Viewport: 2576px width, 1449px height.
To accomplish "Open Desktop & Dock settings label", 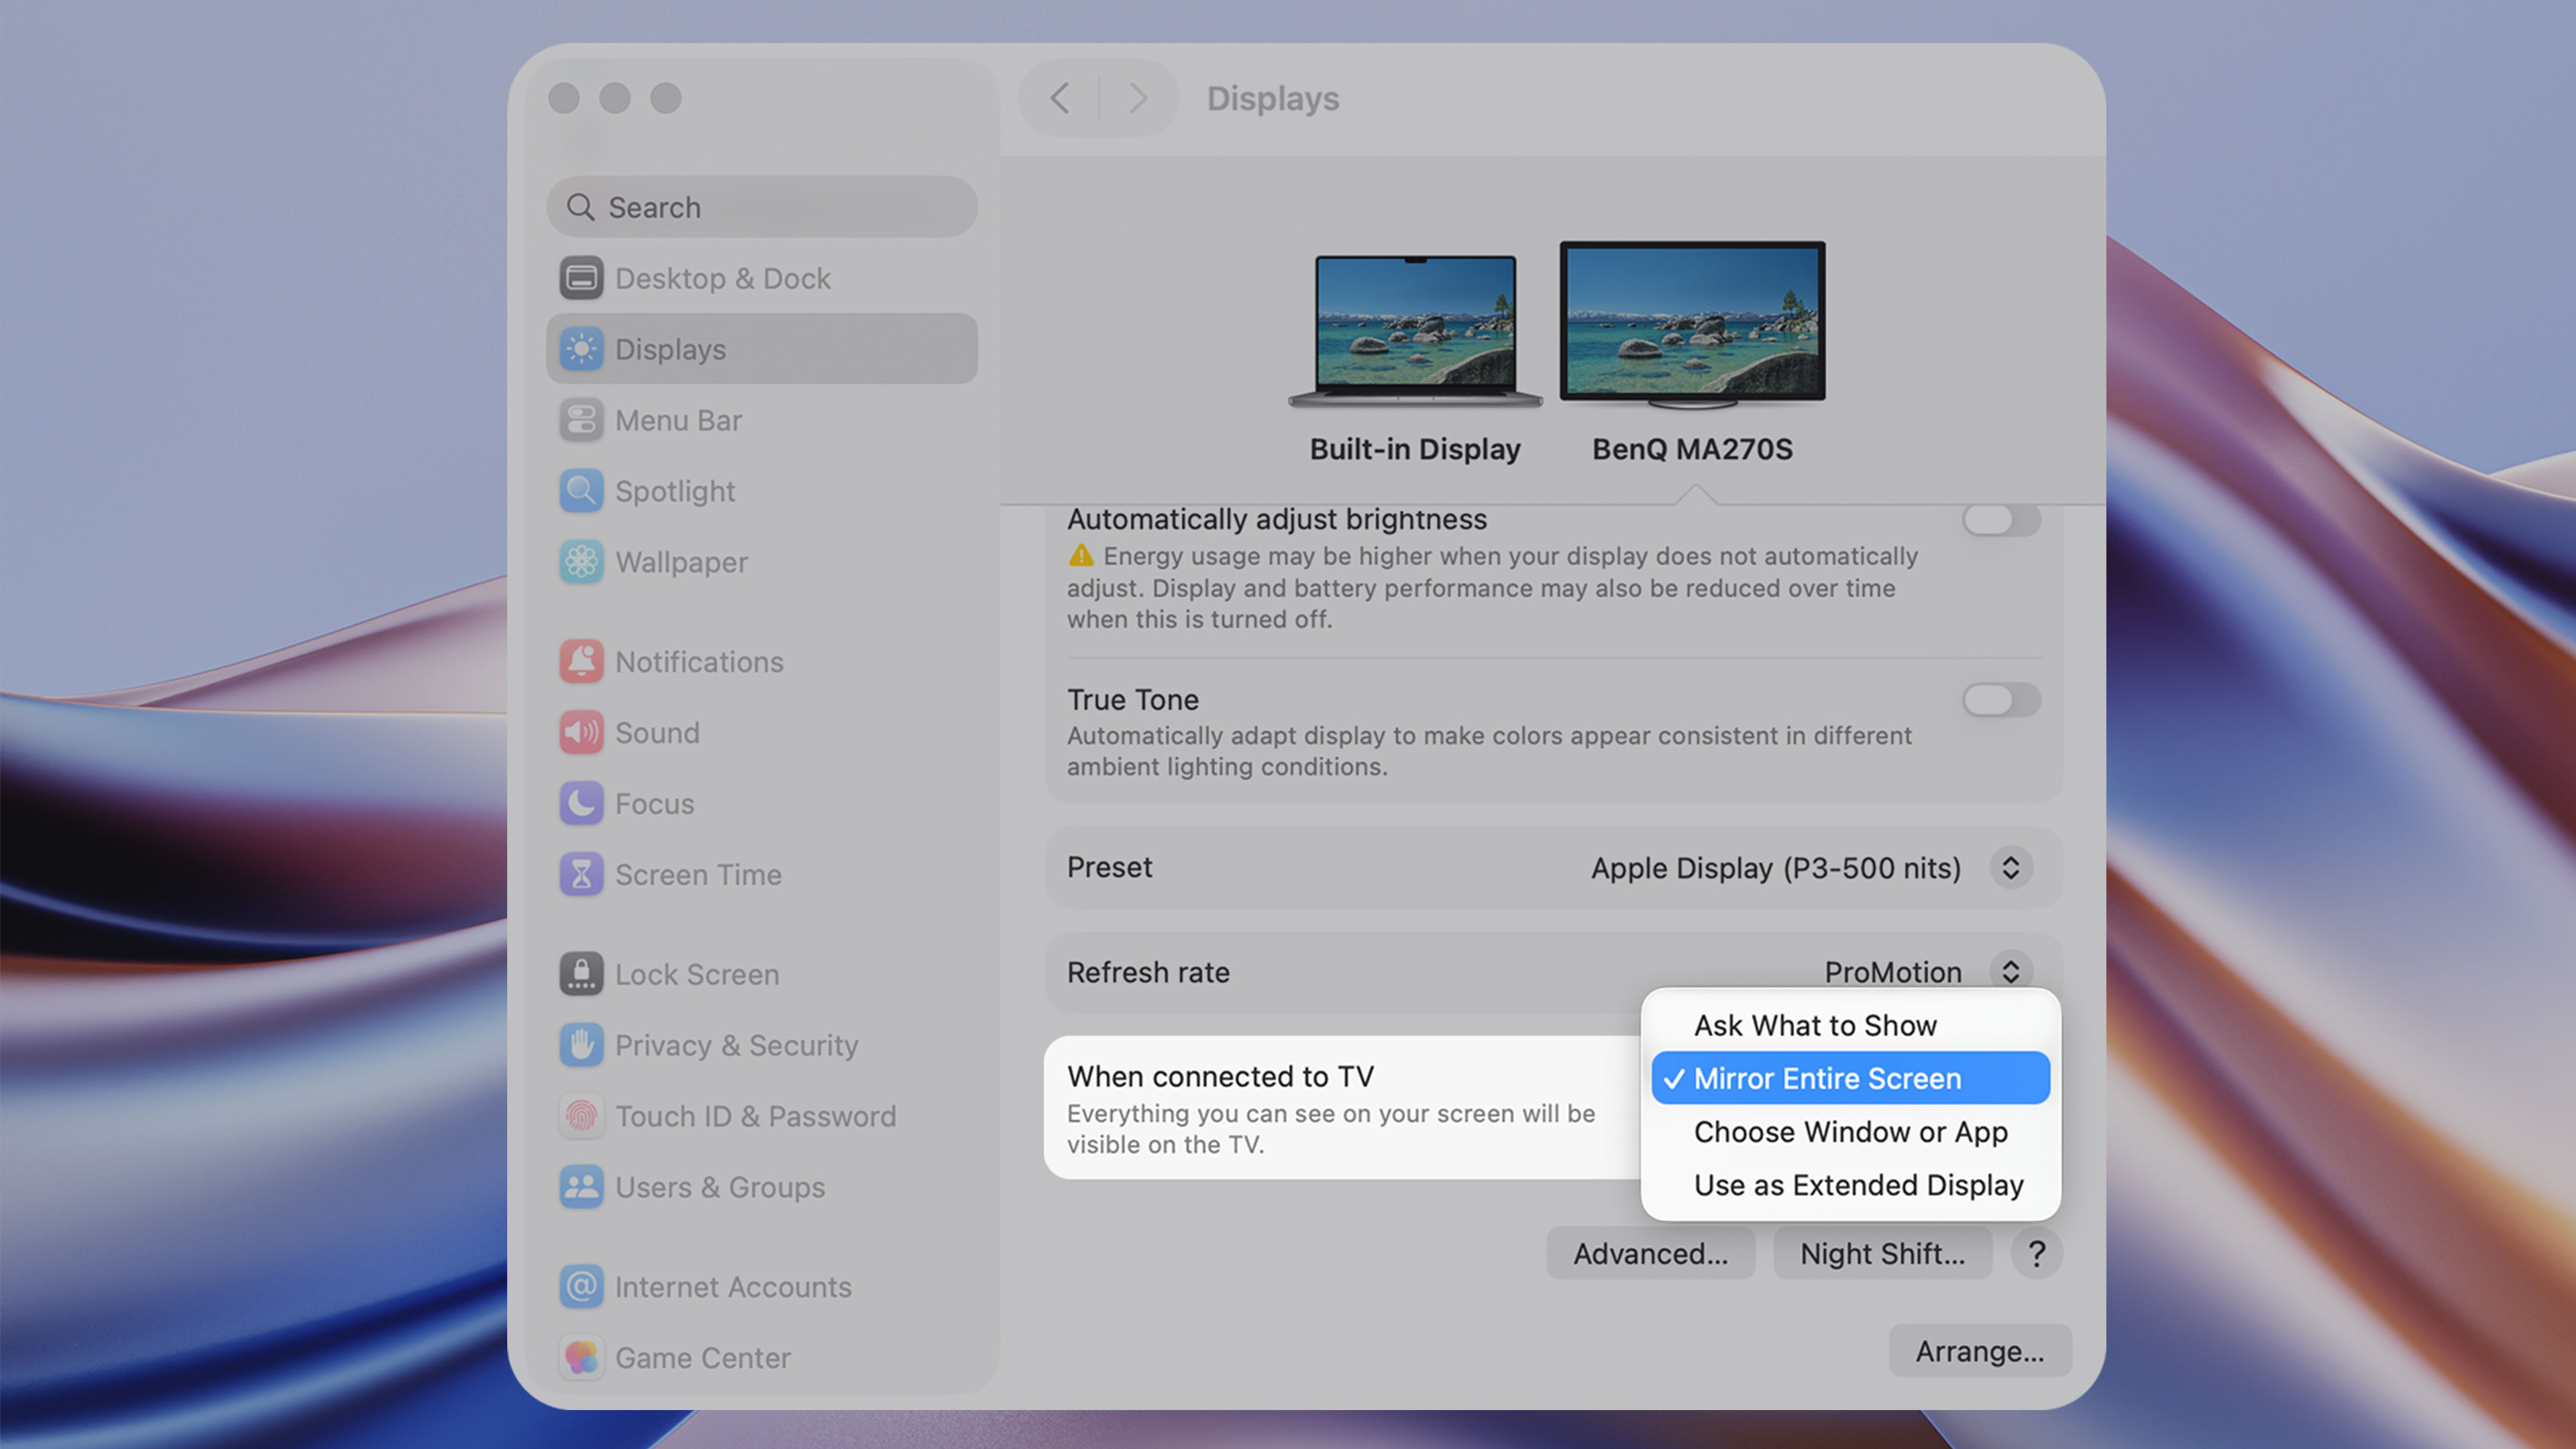I will 722,278.
